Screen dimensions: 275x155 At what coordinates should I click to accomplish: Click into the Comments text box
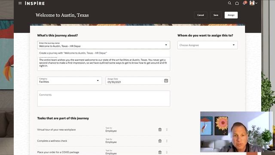(104, 99)
